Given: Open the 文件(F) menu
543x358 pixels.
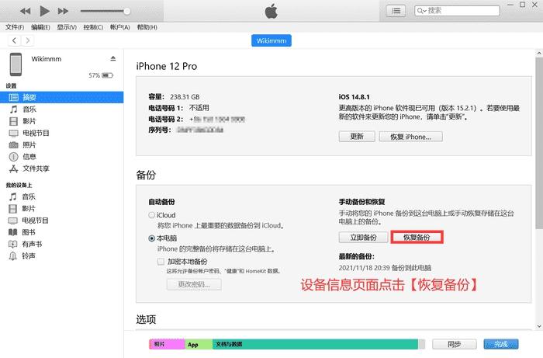Looking at the screenshot, I should [x=15, y=27].
